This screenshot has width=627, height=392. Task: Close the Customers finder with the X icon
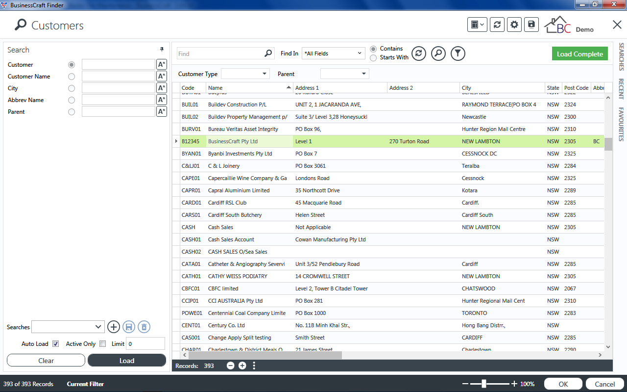617,25
